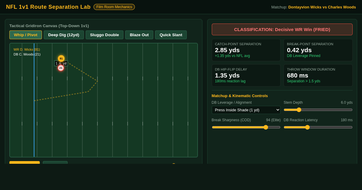Adjust the DB Reaction Latency slider

point(318,127)
